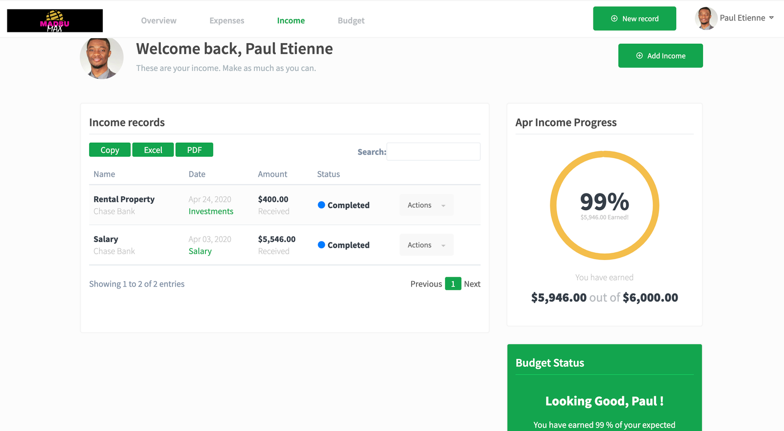Go to the Expenses tab
The width and height of the screenshot is (784, 431).
[227, 21]
